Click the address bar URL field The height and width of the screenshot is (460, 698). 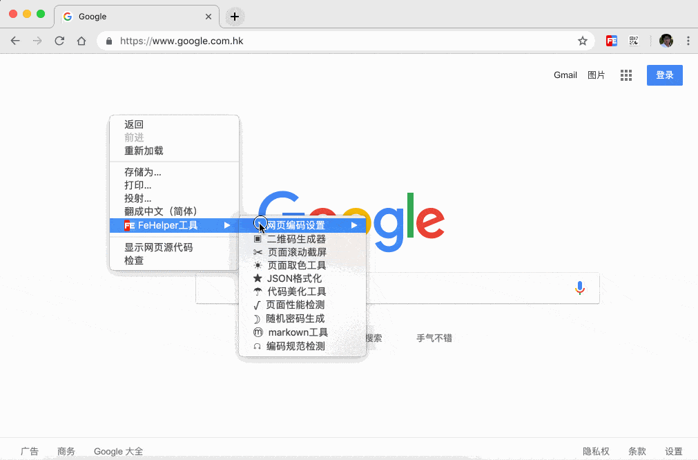[x=345, y=41]
